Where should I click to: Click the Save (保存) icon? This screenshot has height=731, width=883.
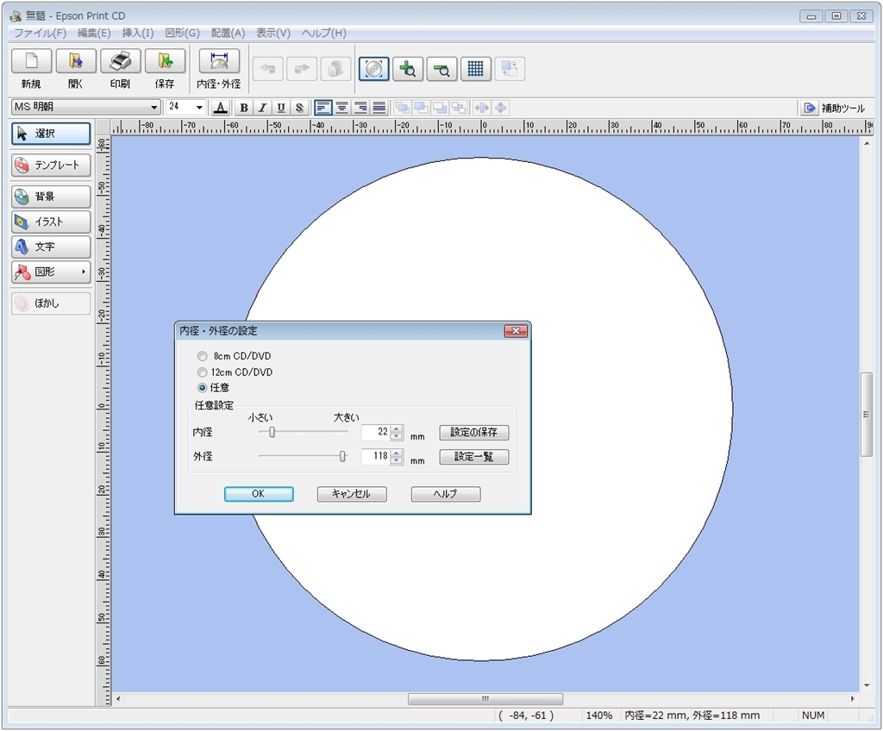pyautogui.click(x=165, y=61)
